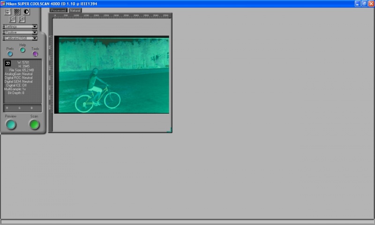Open the Tools palette button
Image resolution: width=375 pixels, height=225 pixels.
(x=35, y=54)
